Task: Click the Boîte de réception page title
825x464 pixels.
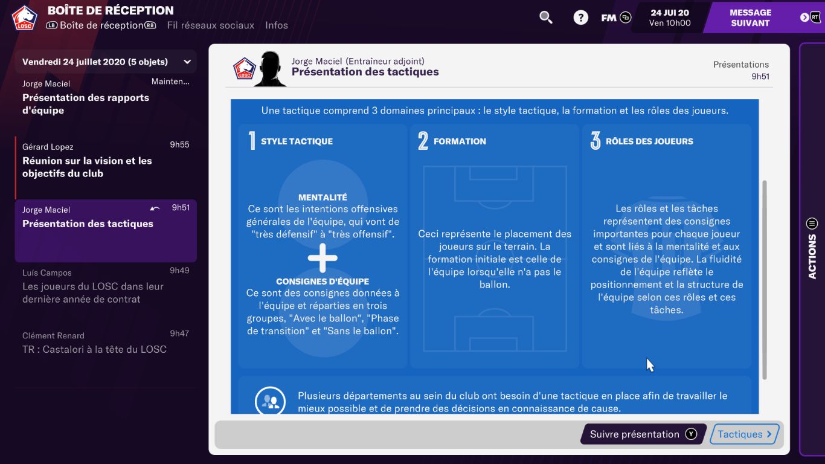Action: [x=111, y=10]
